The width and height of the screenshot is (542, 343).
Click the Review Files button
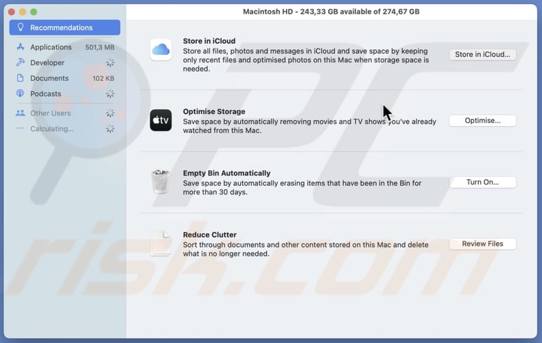tap(482, 244)
